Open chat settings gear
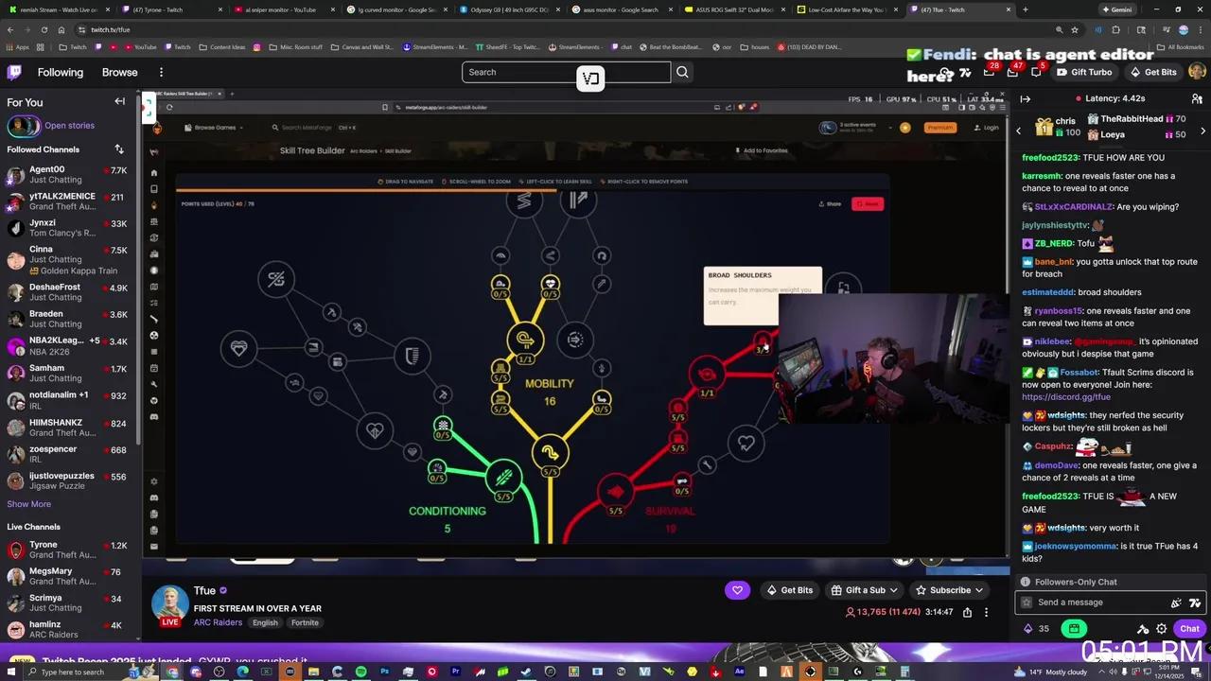The image size is (1211, 681). click(1161, 629)
